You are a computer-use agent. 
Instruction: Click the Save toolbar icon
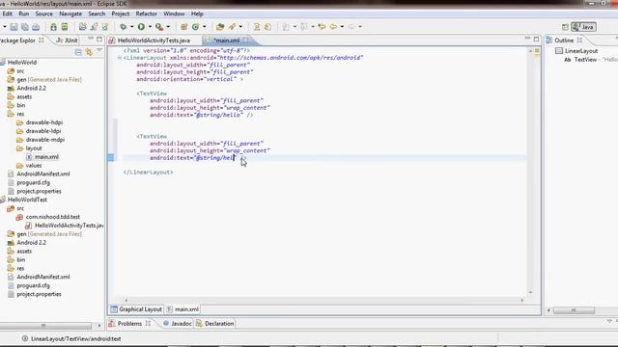tap(14, 27)
